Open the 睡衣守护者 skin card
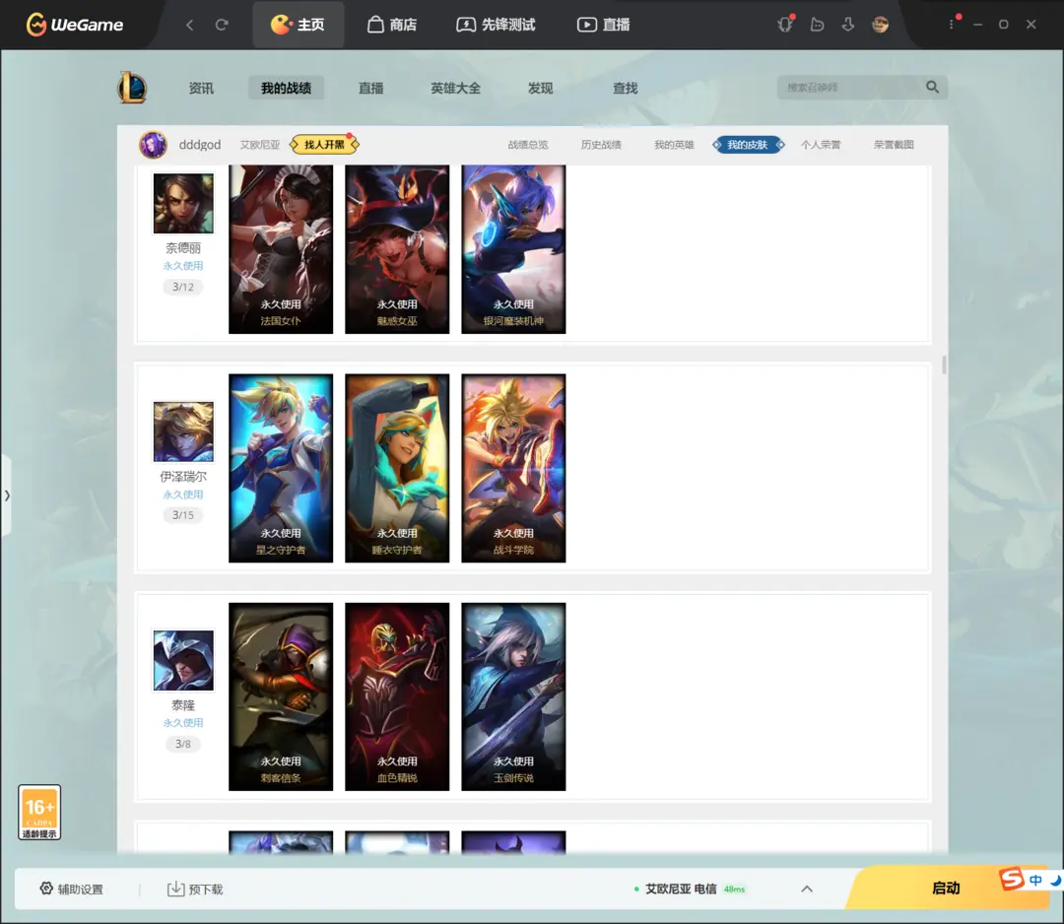Viewport: 1064px width, 924px height. 397,468
